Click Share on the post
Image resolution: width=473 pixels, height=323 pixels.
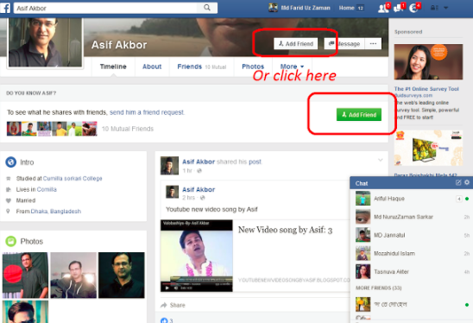[x=173, y=305]
